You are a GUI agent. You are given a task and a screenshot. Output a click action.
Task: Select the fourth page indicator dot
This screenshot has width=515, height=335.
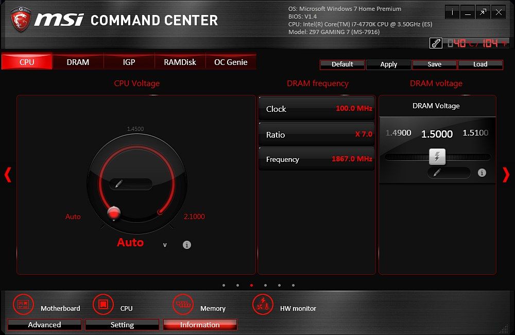click(265, 286)
